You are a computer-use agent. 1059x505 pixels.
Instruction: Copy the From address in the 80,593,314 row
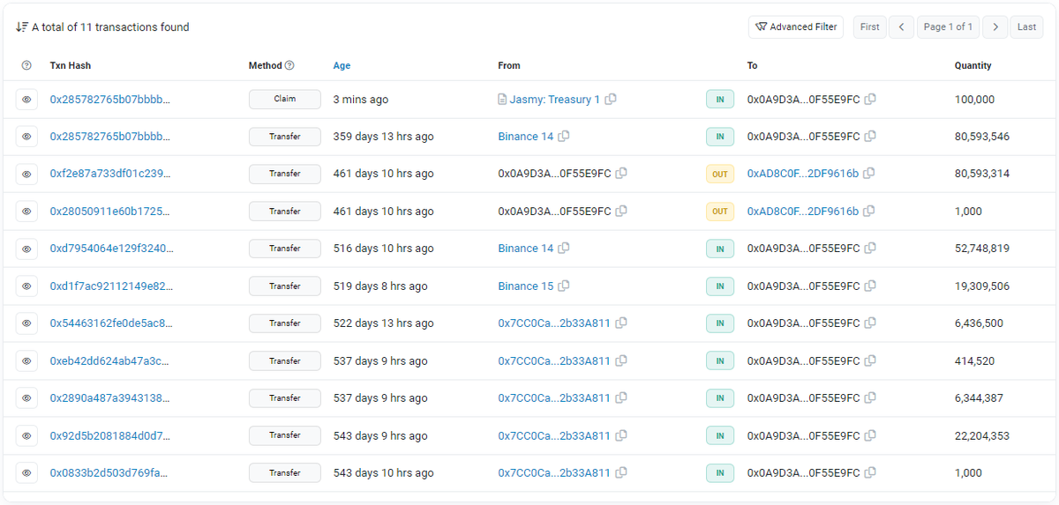pyautogui.click(x=621, y=174)
